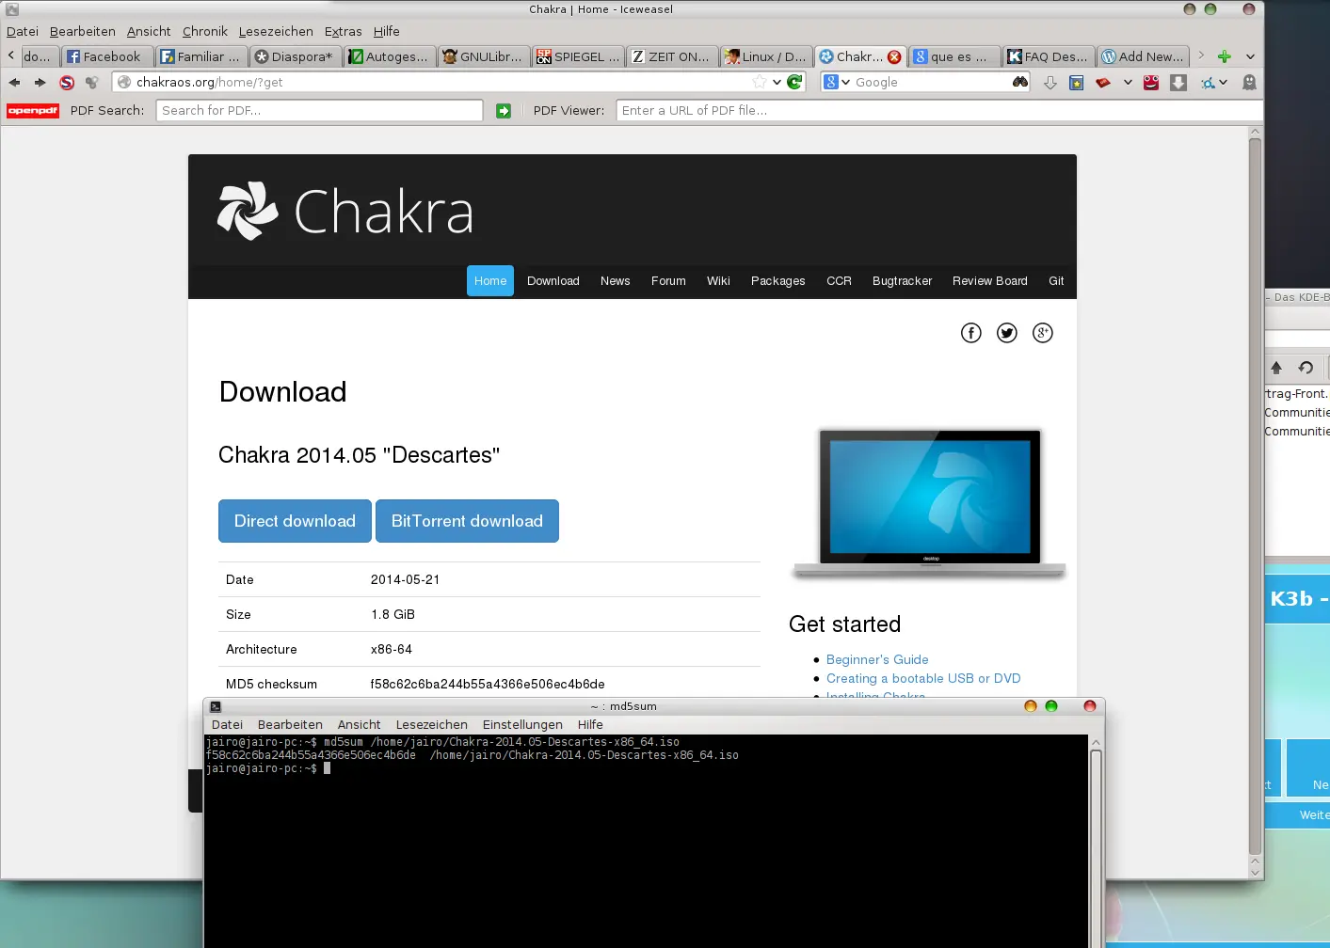The image size is (1330, 948).
Task: Open Forum in Chakra navigation
Action: 668,281
